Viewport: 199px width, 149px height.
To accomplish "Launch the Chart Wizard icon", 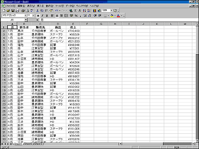I will click(x=95, y=11).
